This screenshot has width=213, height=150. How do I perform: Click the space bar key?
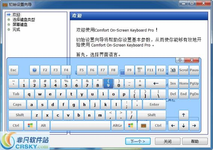click(80, 126)
